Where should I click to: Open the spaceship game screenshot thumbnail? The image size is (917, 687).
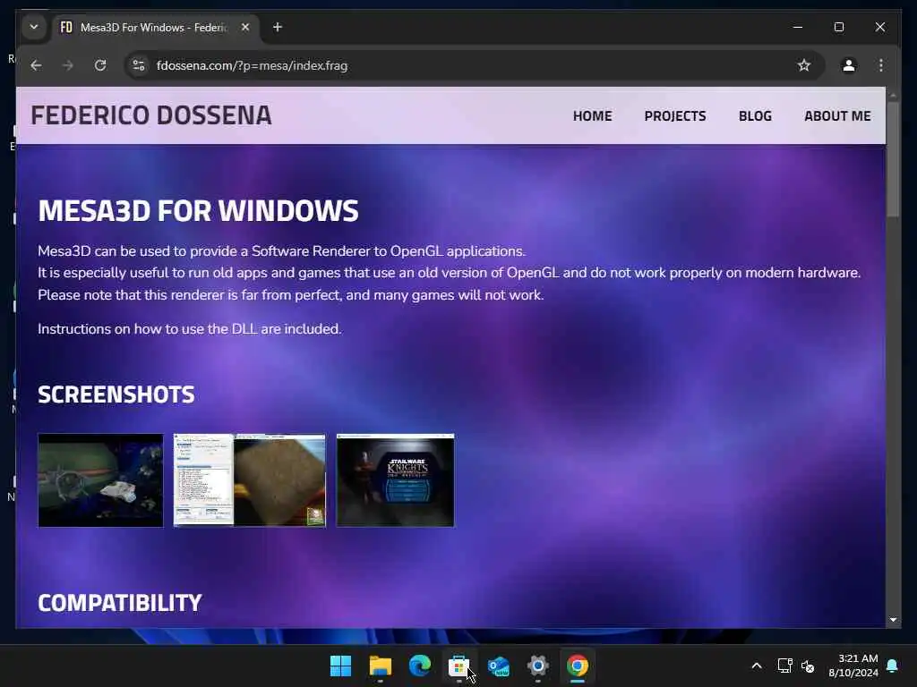[x=100, y=480]
